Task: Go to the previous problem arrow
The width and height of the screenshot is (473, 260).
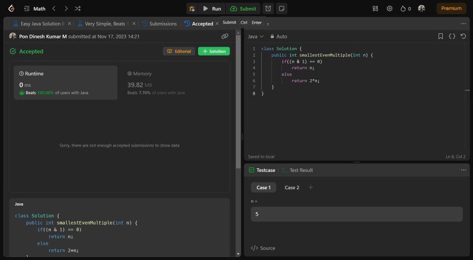Action: pos(54,9)
